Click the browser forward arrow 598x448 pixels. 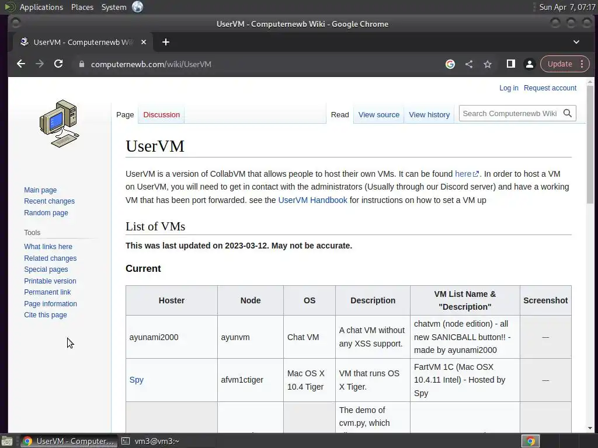click(40, 64)
